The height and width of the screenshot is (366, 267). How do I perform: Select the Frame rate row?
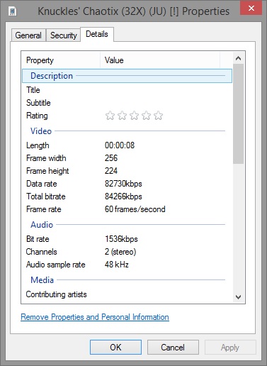[127, 209]
